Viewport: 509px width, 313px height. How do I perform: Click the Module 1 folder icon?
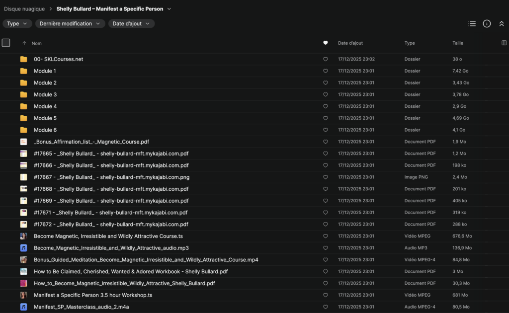click(x=23, y=71)
